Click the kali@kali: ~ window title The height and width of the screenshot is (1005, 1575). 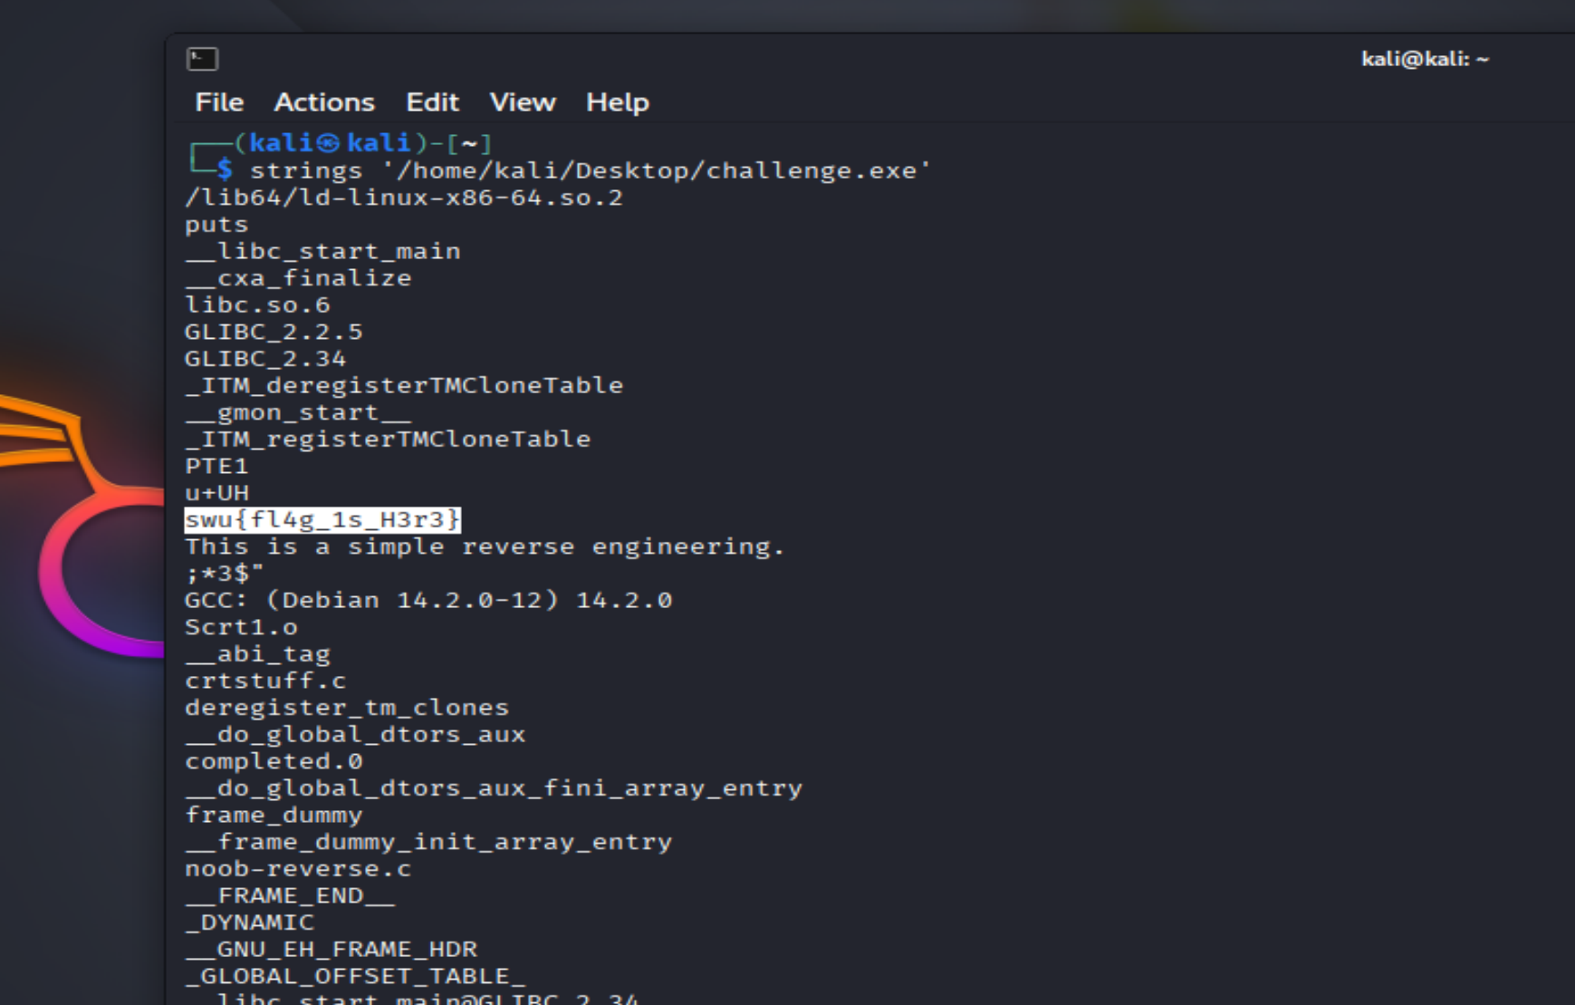click(1425, 59)
